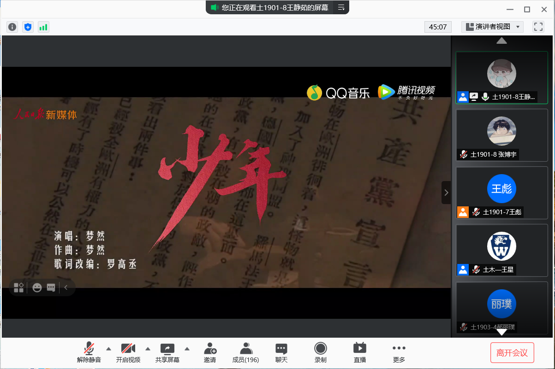Screen dimensions: 555x369
Task: Expand video options arrow beside 开启视频
Action: point(148,348)
